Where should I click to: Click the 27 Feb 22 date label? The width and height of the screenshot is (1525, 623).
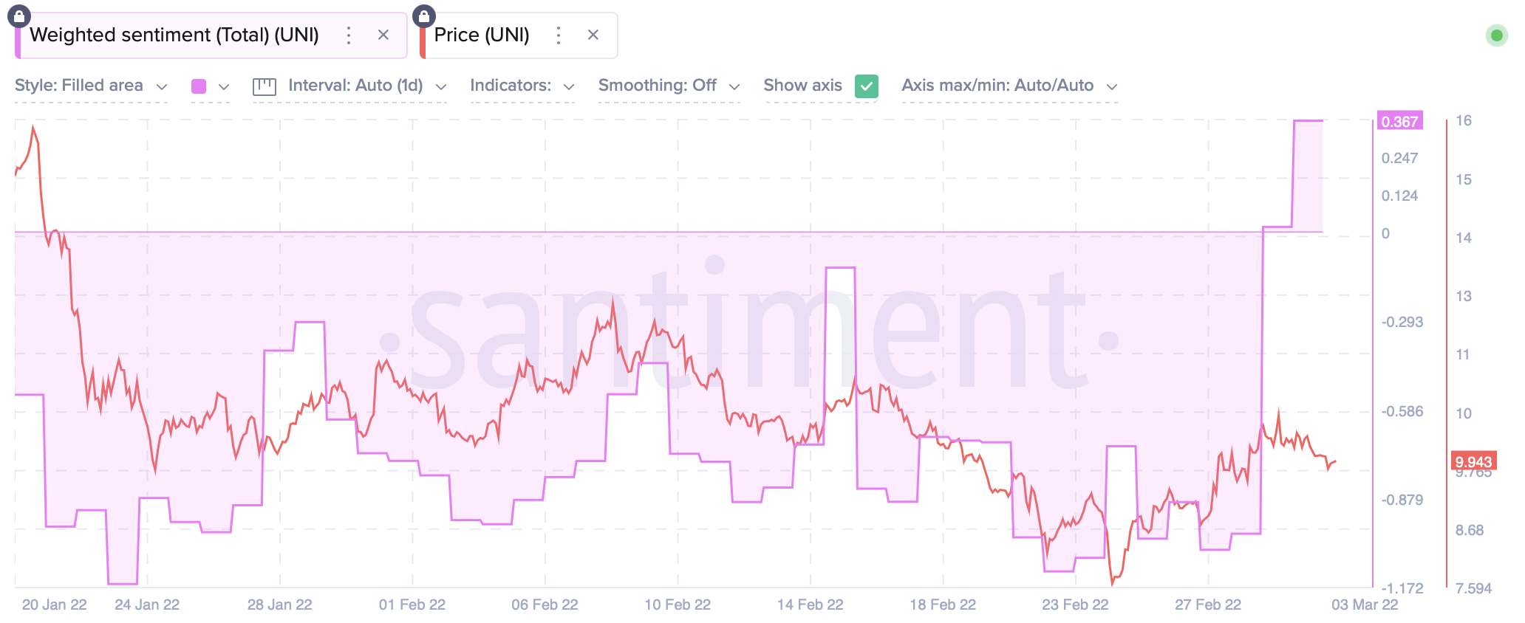click(1208, 605)
